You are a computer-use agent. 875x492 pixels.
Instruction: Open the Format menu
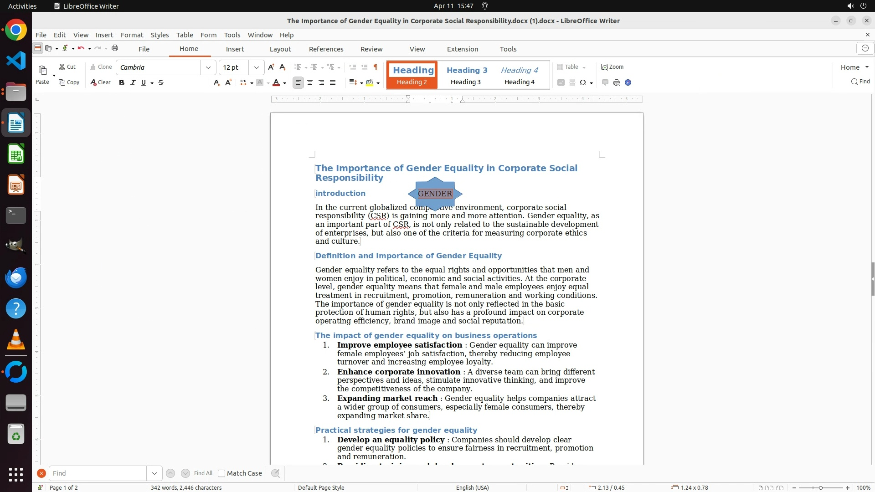click(x=132, y=35)
